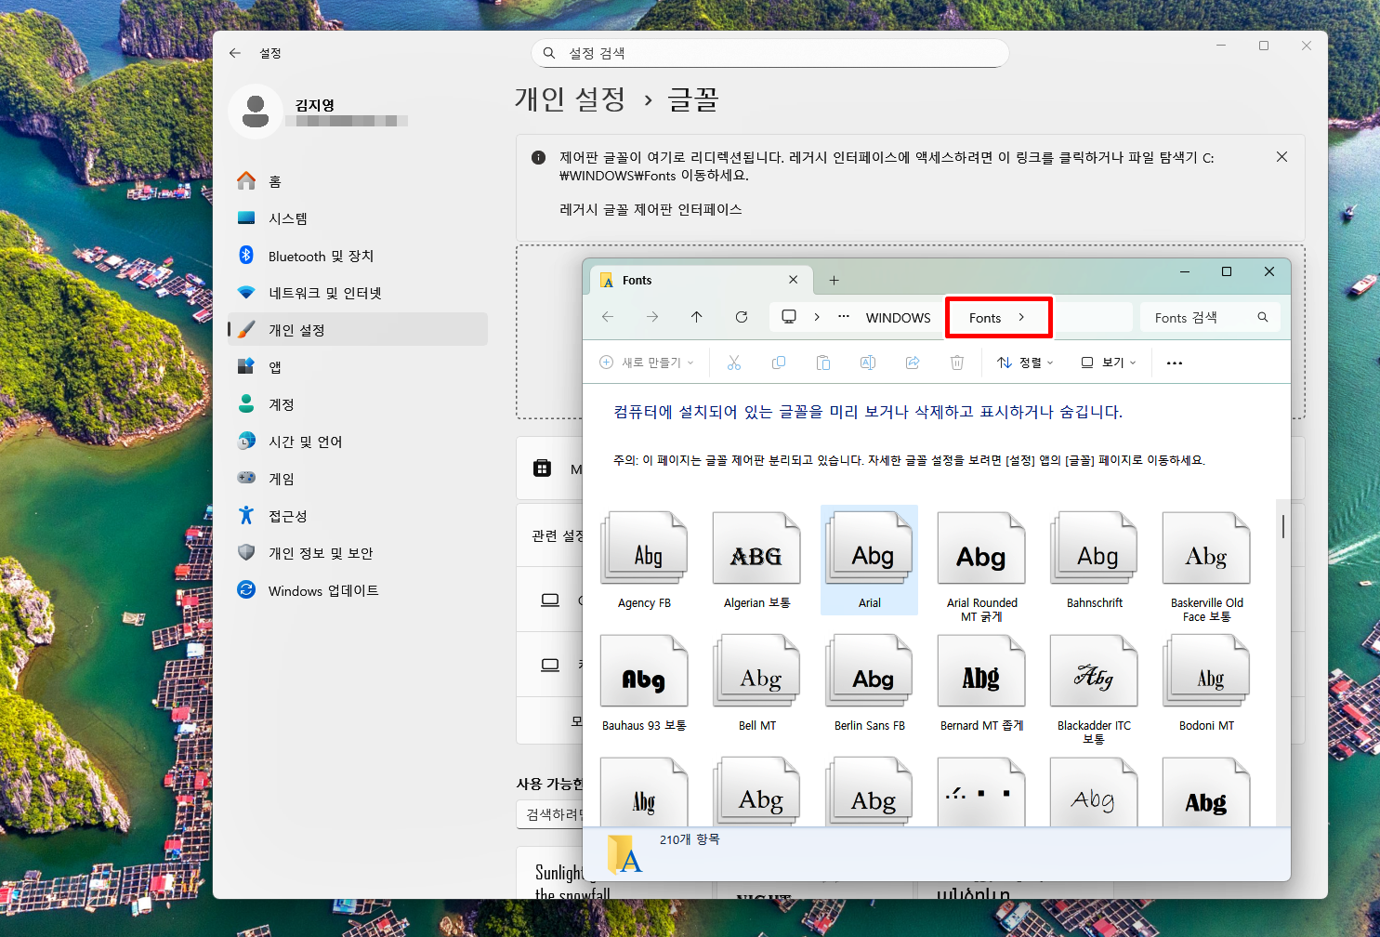
Task: Open the 새로 만들기 dropdown
Action: click(647, 363)
